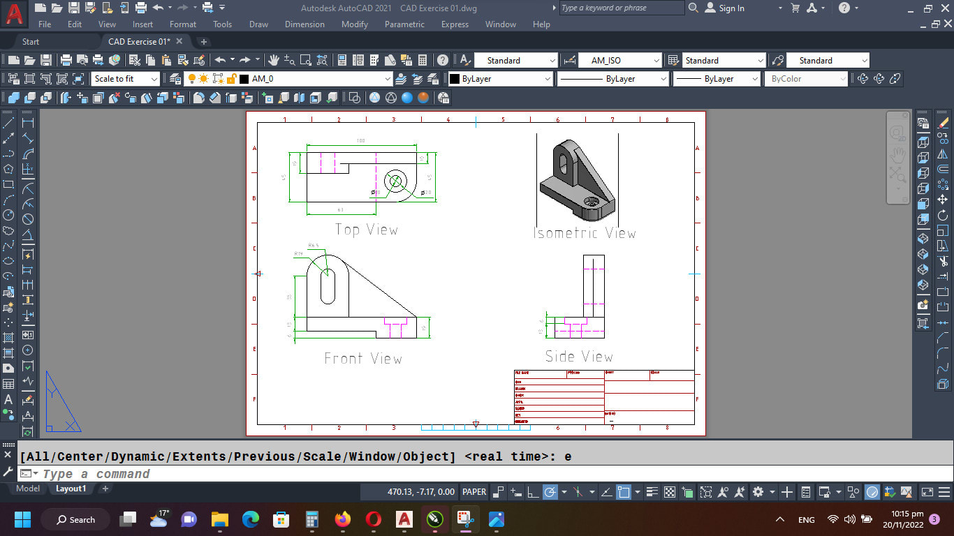The image size is (954, 536).
Task: Click the Move tool in modify toolbar
Action: tap(943, 200)
